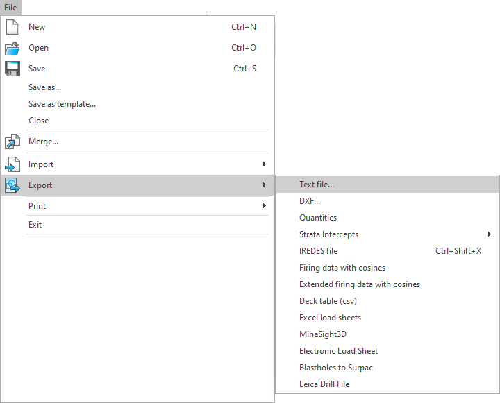Expand the Strata Intercepts submenu arrow
Screen dimensions: 500x403
(x=490, y=234)
